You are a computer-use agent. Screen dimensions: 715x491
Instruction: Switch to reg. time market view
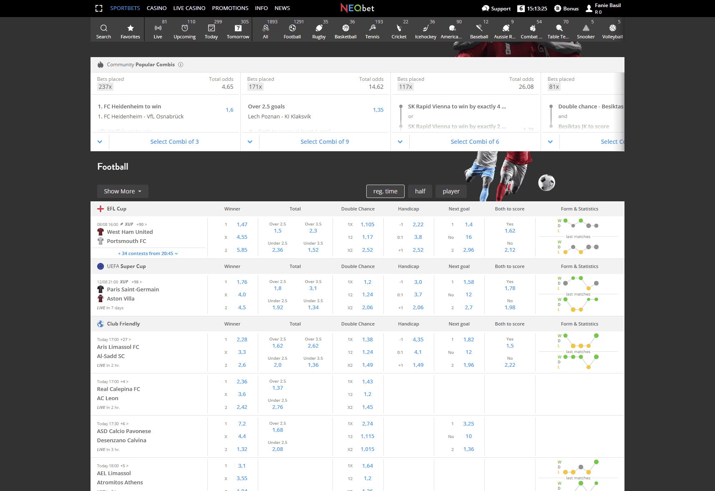pos(385,191)
